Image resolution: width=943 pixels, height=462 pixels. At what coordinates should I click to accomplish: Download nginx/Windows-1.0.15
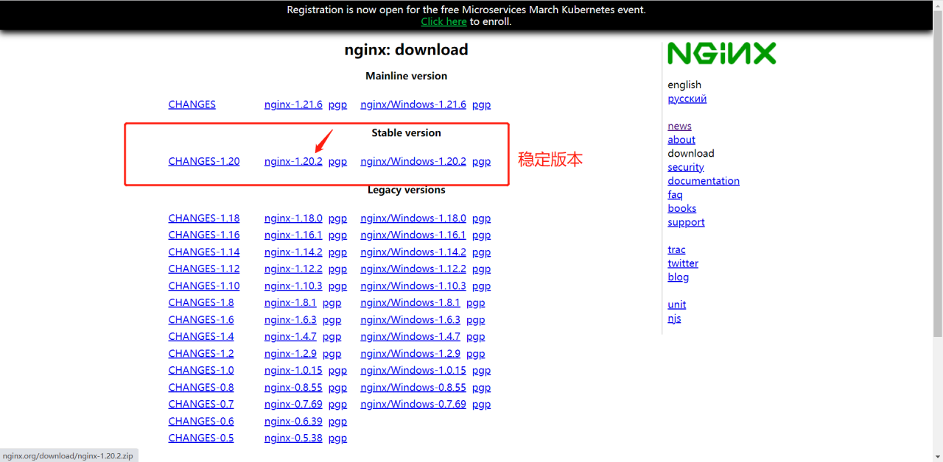[413, 370]
